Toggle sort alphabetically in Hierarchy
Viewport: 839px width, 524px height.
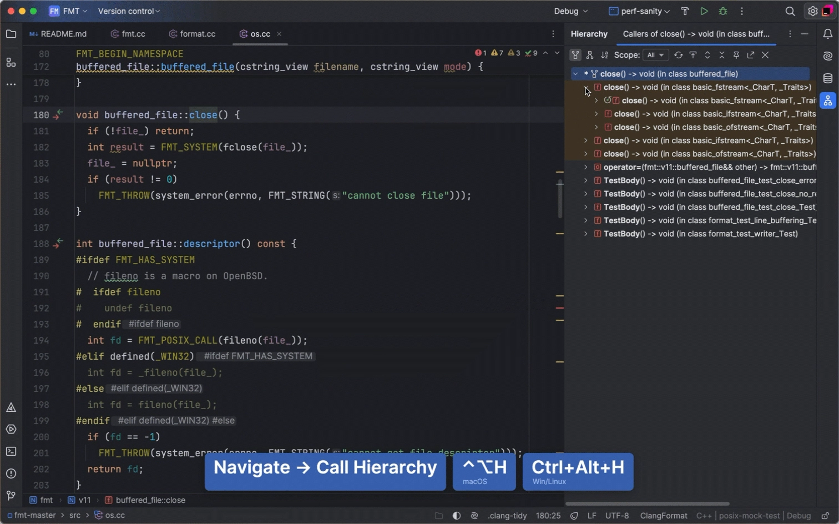[604, 55]
